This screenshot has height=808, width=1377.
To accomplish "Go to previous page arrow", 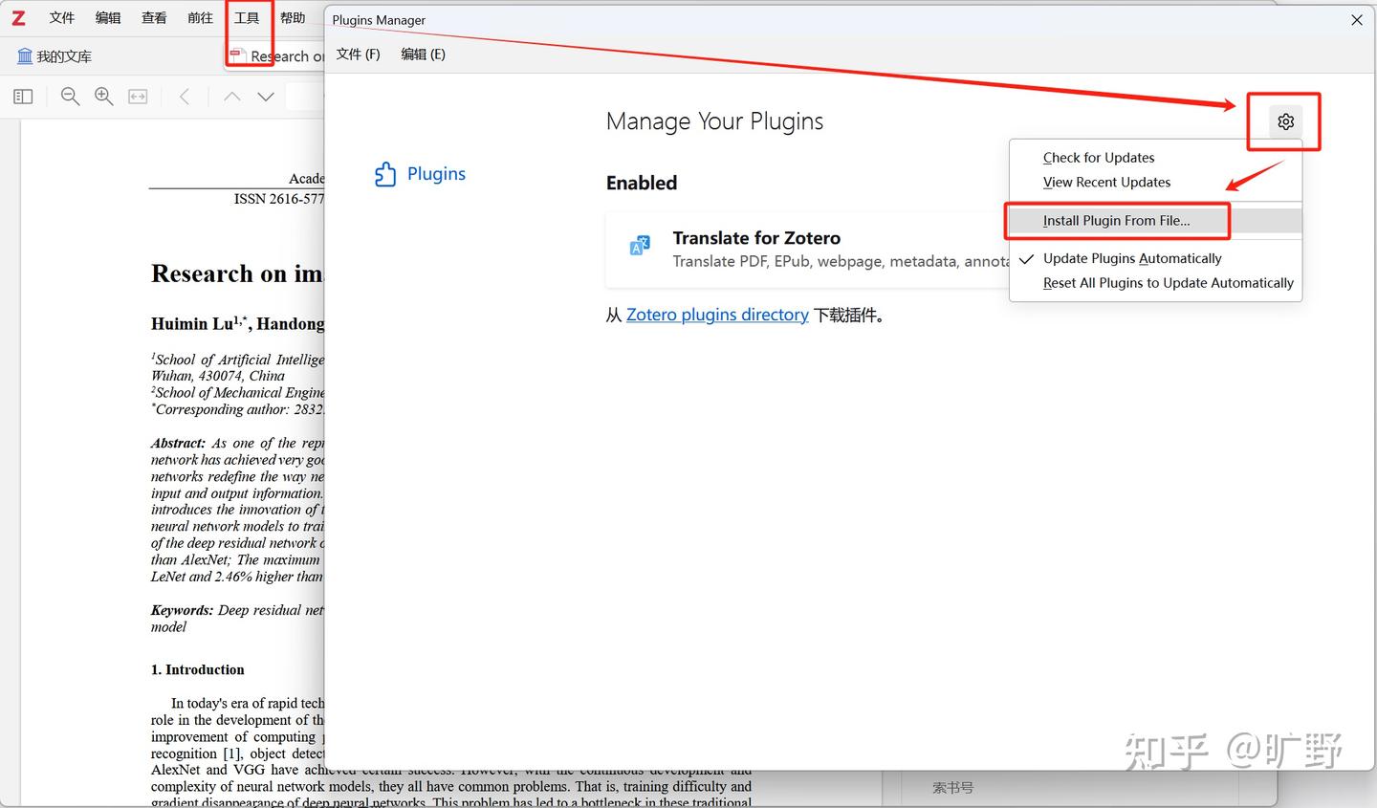I will pos(231,97).
